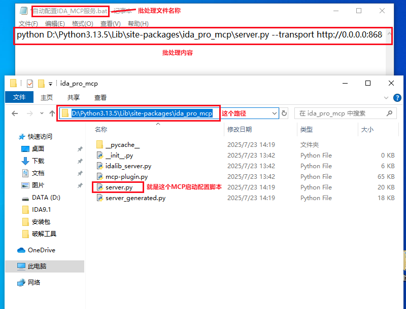Viewport: 406px width, 309px height.
Task: Select the idalib_server.py file
Action: click(128, 166)
